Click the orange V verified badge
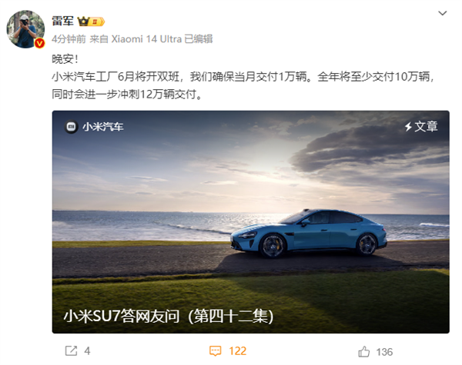The height and width of the screenshot is (365, 462). click(x=40, y=44)
